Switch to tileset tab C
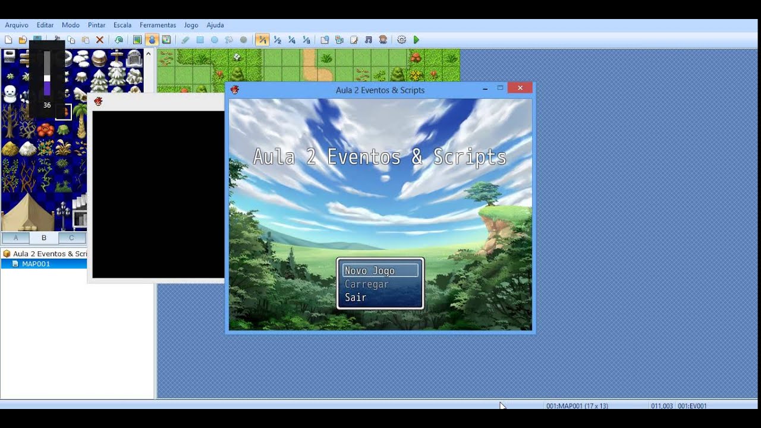761x428 pixels. click(x=71, y=238)
